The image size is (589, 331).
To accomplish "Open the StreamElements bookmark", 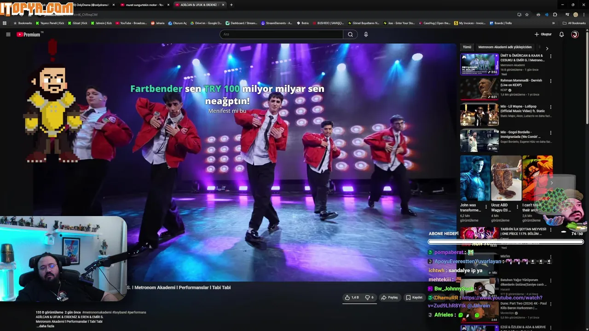I will (x=277, y=23).
